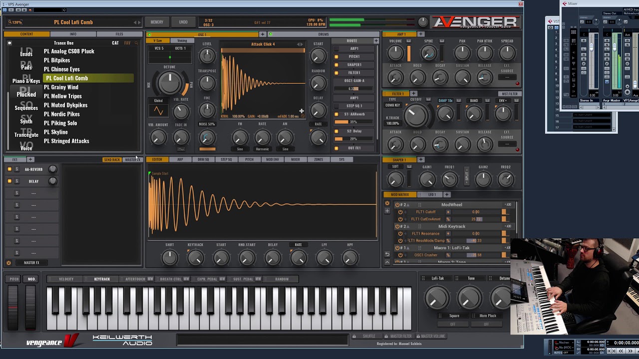Add a new route module with the ROUTE plus
The height and width of the screenshot is (359, 639).
376,41
